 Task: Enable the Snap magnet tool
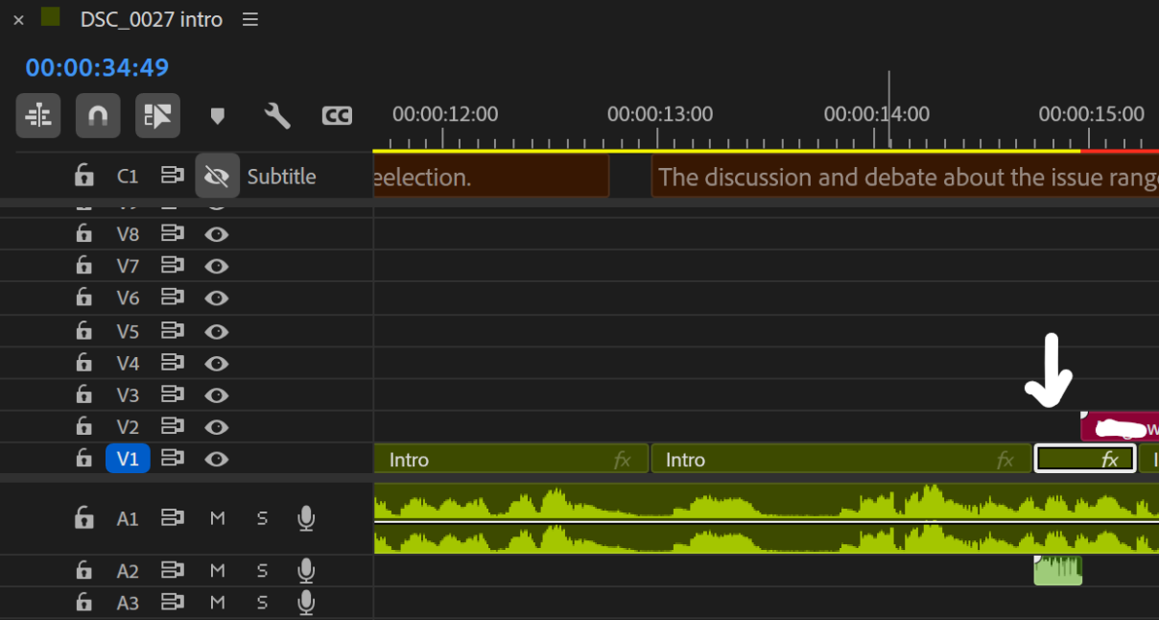click(x=98, y=115)
